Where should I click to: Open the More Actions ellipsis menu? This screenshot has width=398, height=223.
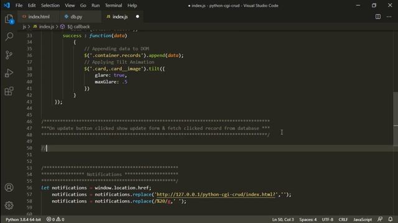click(389, 17)
